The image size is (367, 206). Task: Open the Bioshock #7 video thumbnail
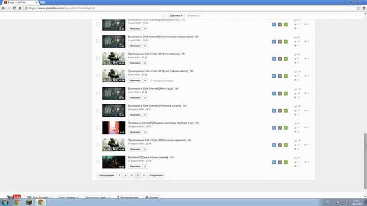[114, 162]
